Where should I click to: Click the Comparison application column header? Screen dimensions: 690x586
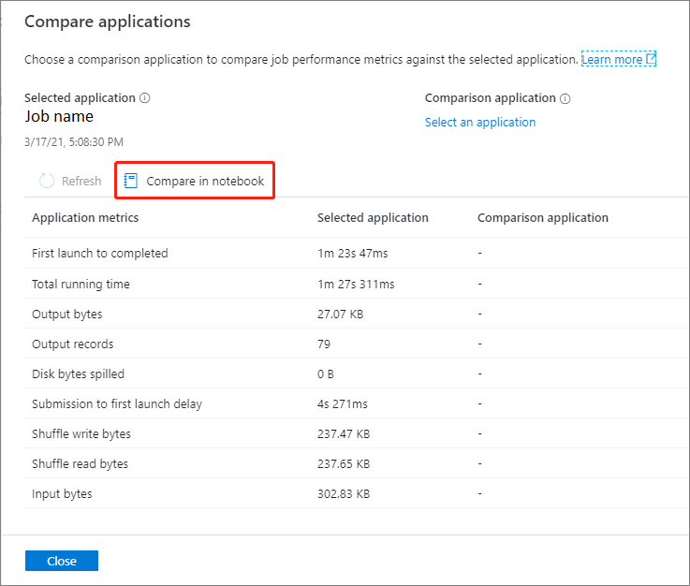click(543, 218)
